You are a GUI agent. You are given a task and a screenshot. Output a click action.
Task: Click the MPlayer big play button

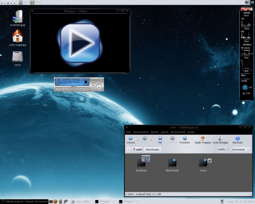[99, 87]
